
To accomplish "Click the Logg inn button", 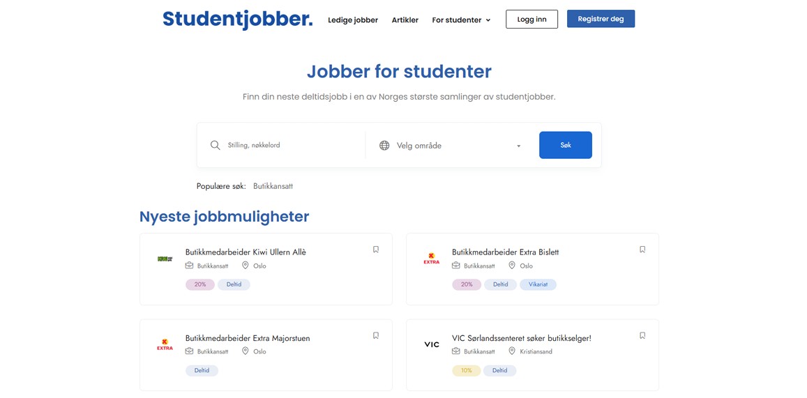I will (531, 20).
